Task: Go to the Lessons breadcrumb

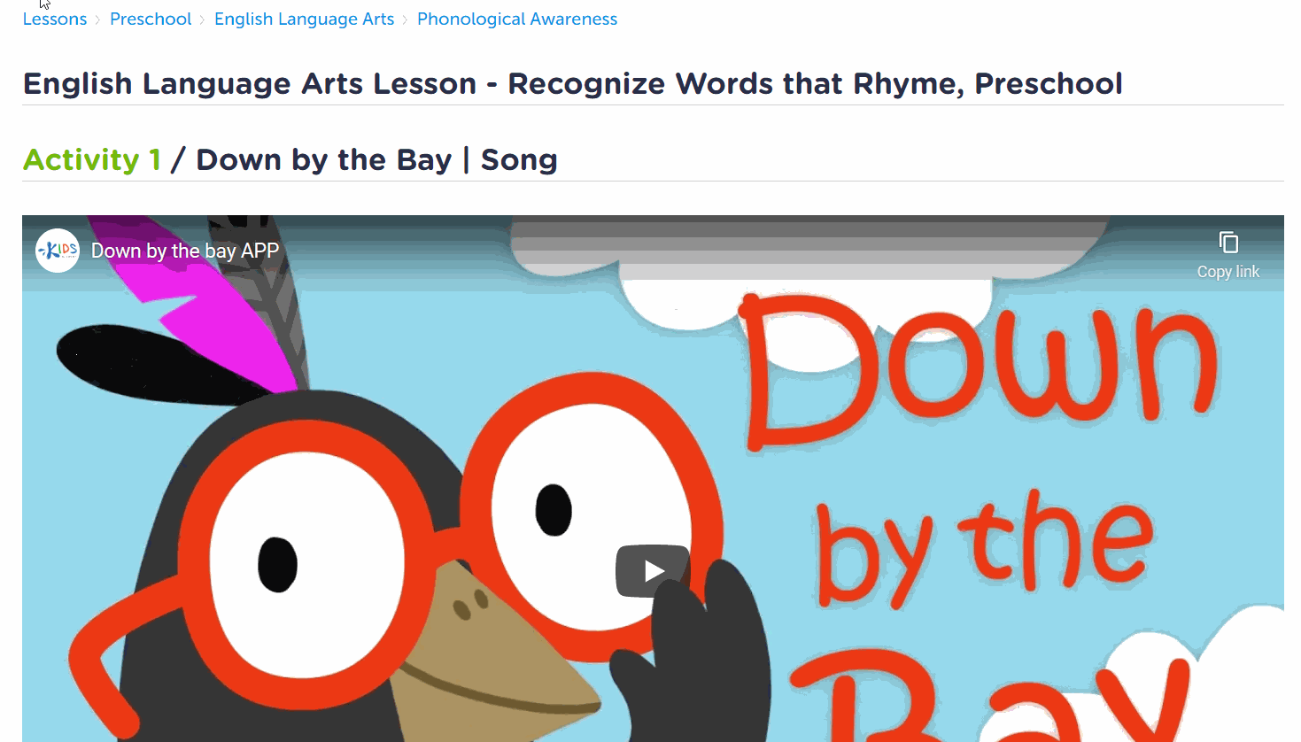Action: pyautogui.click(x=55, y=19)
